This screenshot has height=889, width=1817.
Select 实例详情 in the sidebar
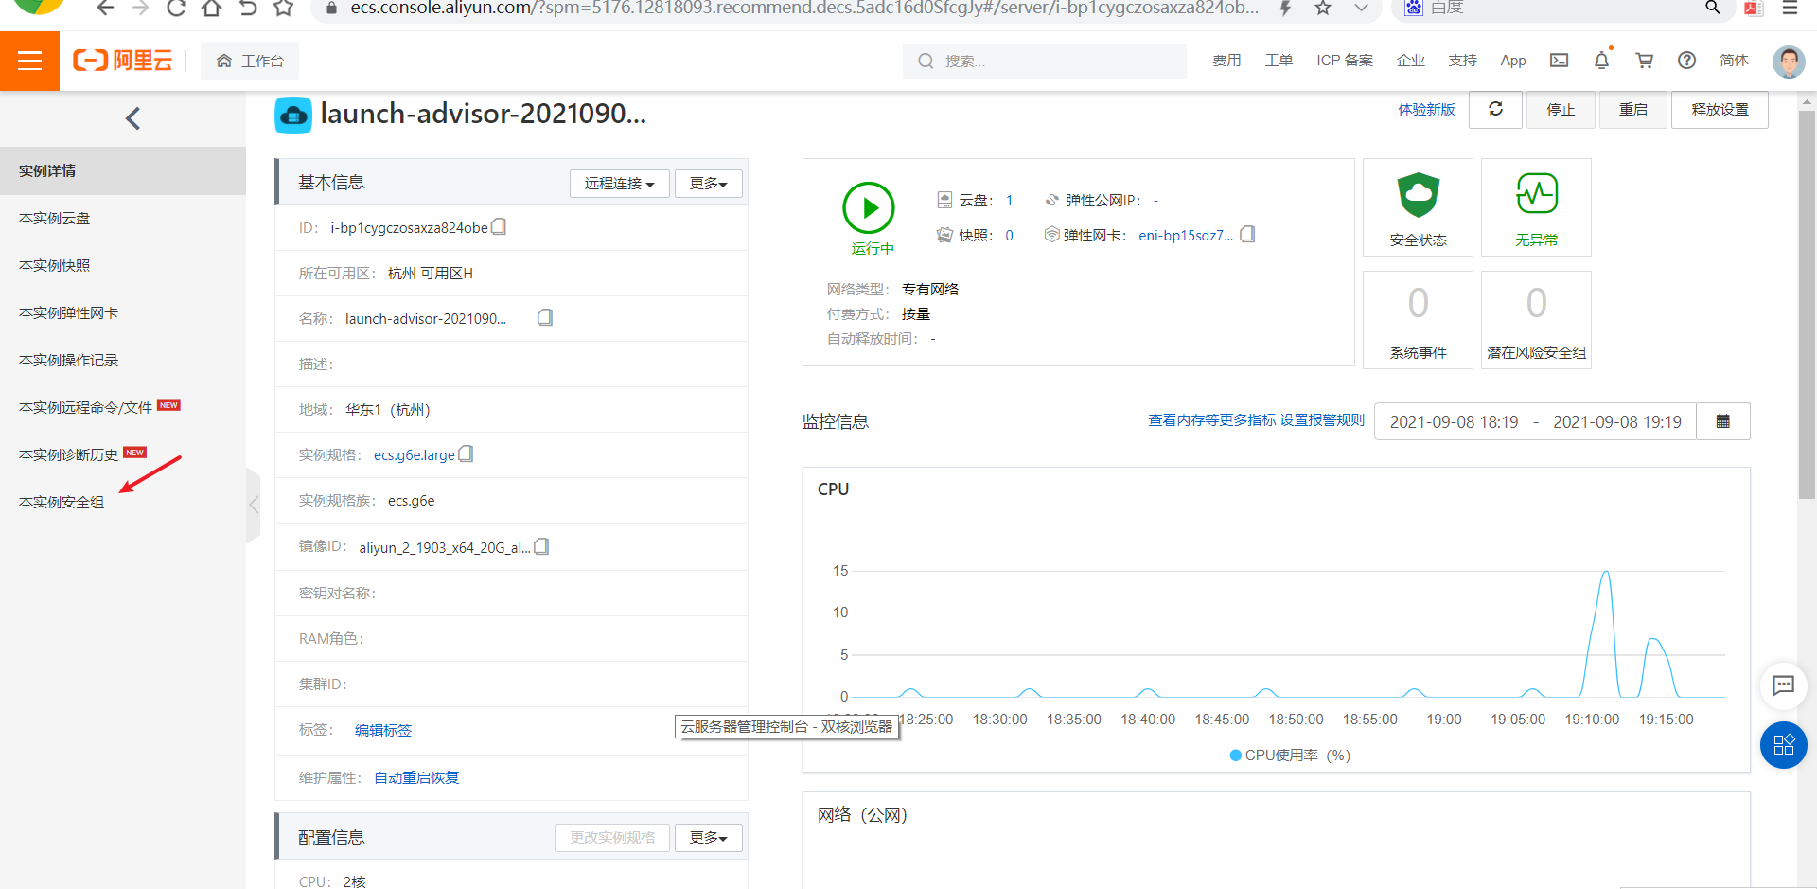[123, 170]
